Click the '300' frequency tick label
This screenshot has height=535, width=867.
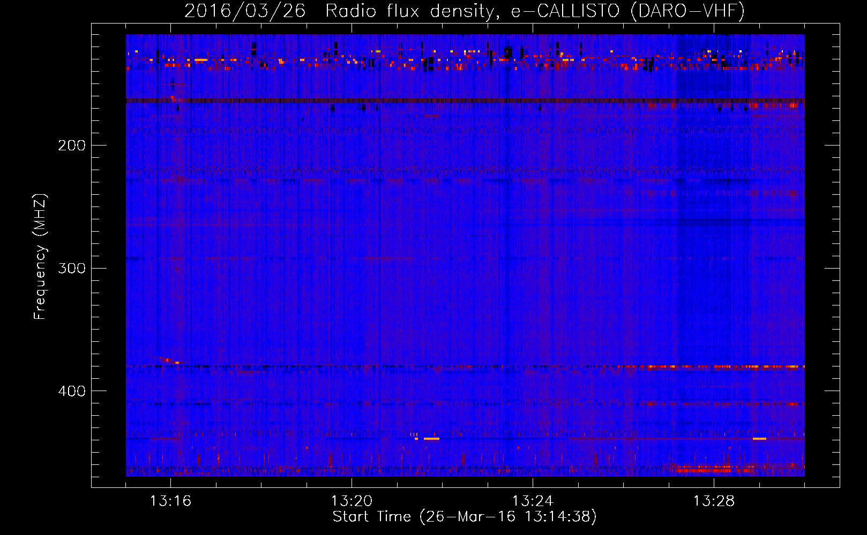pyautogui.click(x=72, y=268)
